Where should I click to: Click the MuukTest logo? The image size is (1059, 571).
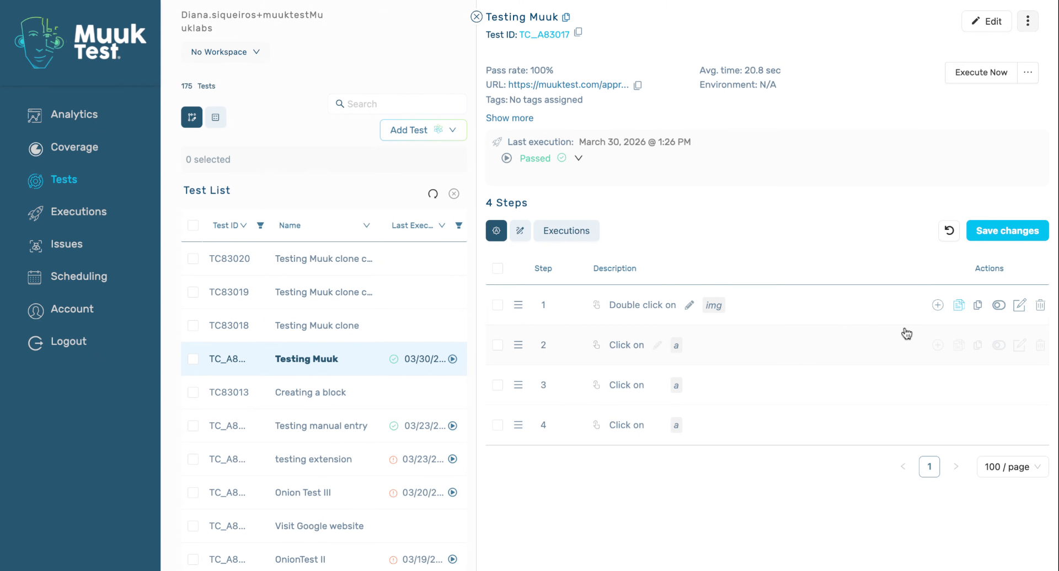pyautogui.click(x=81, y=42)
